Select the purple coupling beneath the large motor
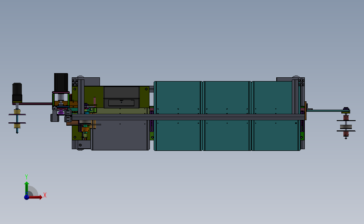The width and height of the screenshot is (364, 224). (61, 112)
